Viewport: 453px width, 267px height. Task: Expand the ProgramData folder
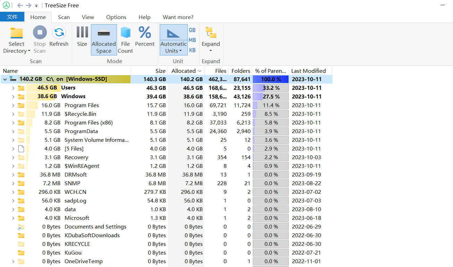pos(13,131)
